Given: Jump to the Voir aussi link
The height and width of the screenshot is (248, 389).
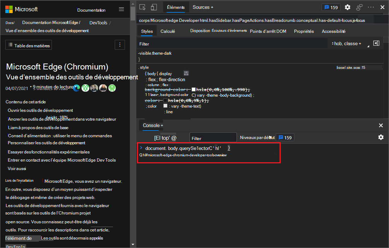Looking at the screenshot, I should [17, 169].
